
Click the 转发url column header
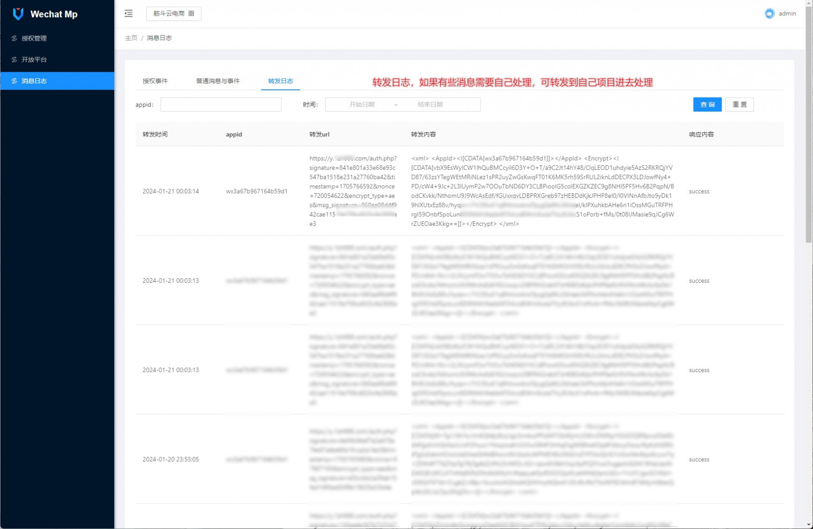[x=319, y=134]
